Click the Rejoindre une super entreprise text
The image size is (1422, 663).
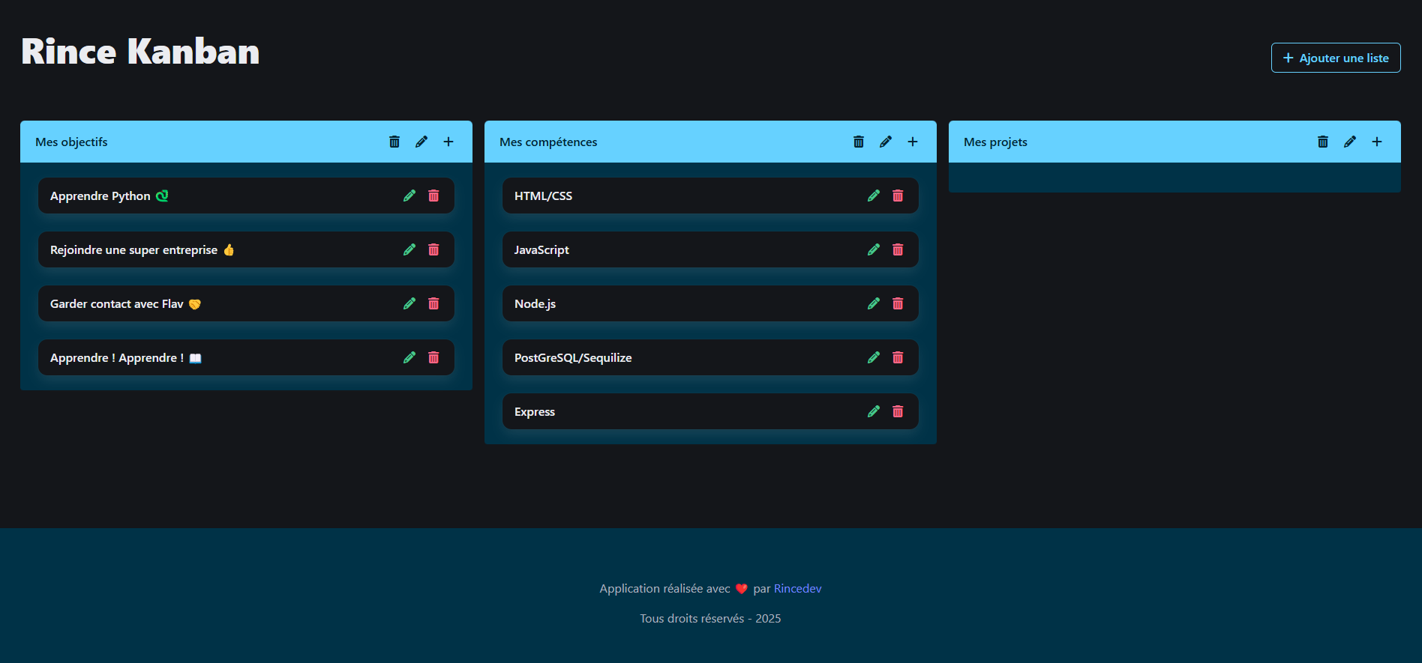coord(142,250)
